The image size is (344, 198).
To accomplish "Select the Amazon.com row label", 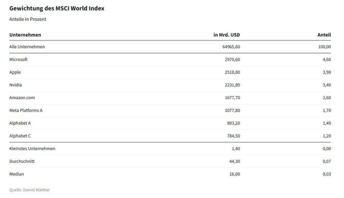I will pos(22,98).
